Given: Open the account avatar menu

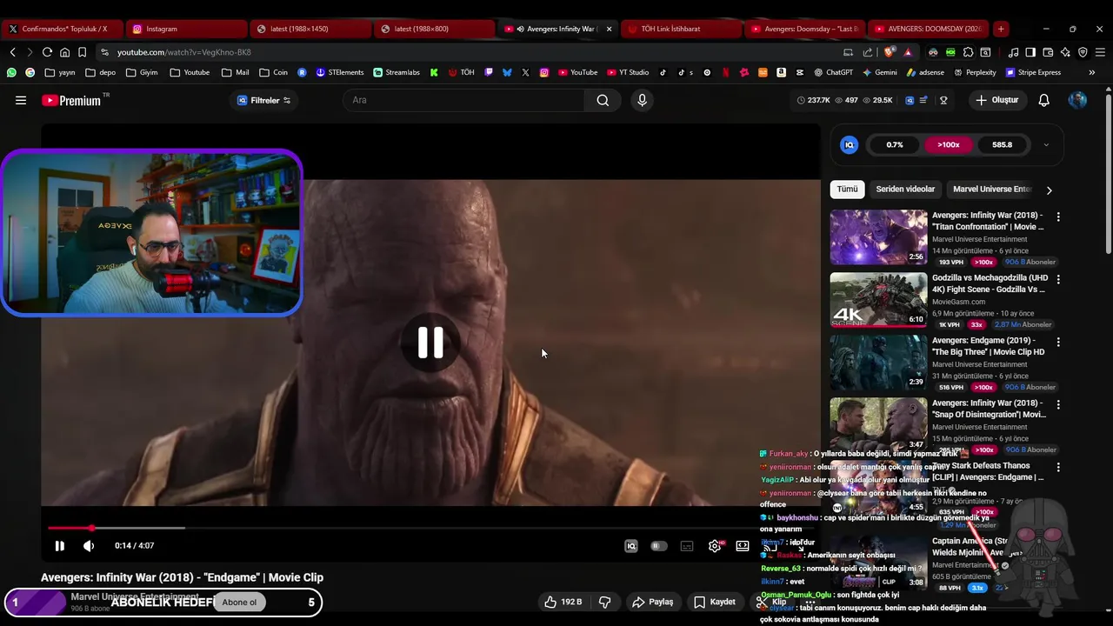Looking at the screenshot, I should point(1077,100).
